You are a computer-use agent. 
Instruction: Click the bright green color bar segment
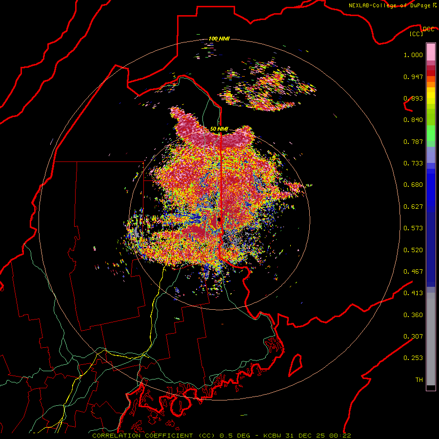[431, 133]
